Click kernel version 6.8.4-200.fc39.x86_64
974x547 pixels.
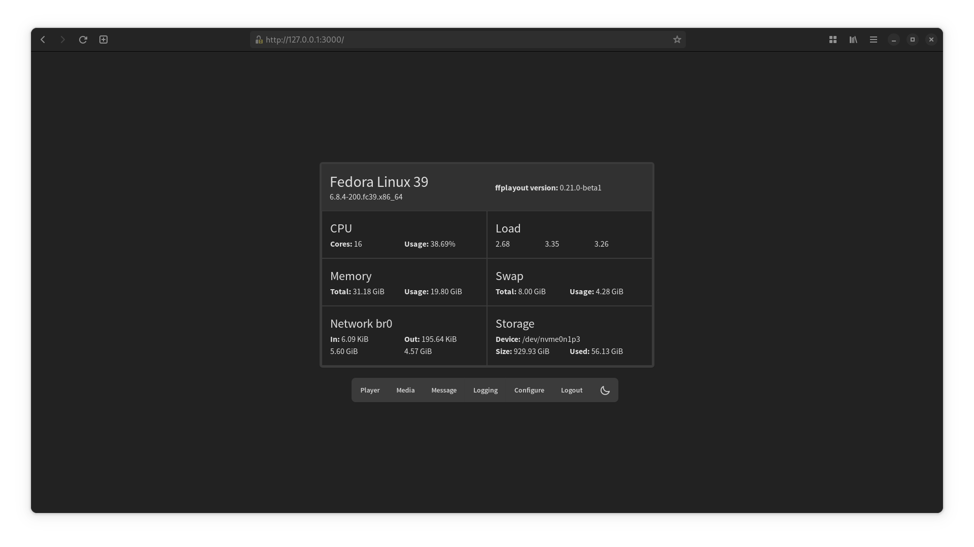pyautogui.click(x=366, y=197)
